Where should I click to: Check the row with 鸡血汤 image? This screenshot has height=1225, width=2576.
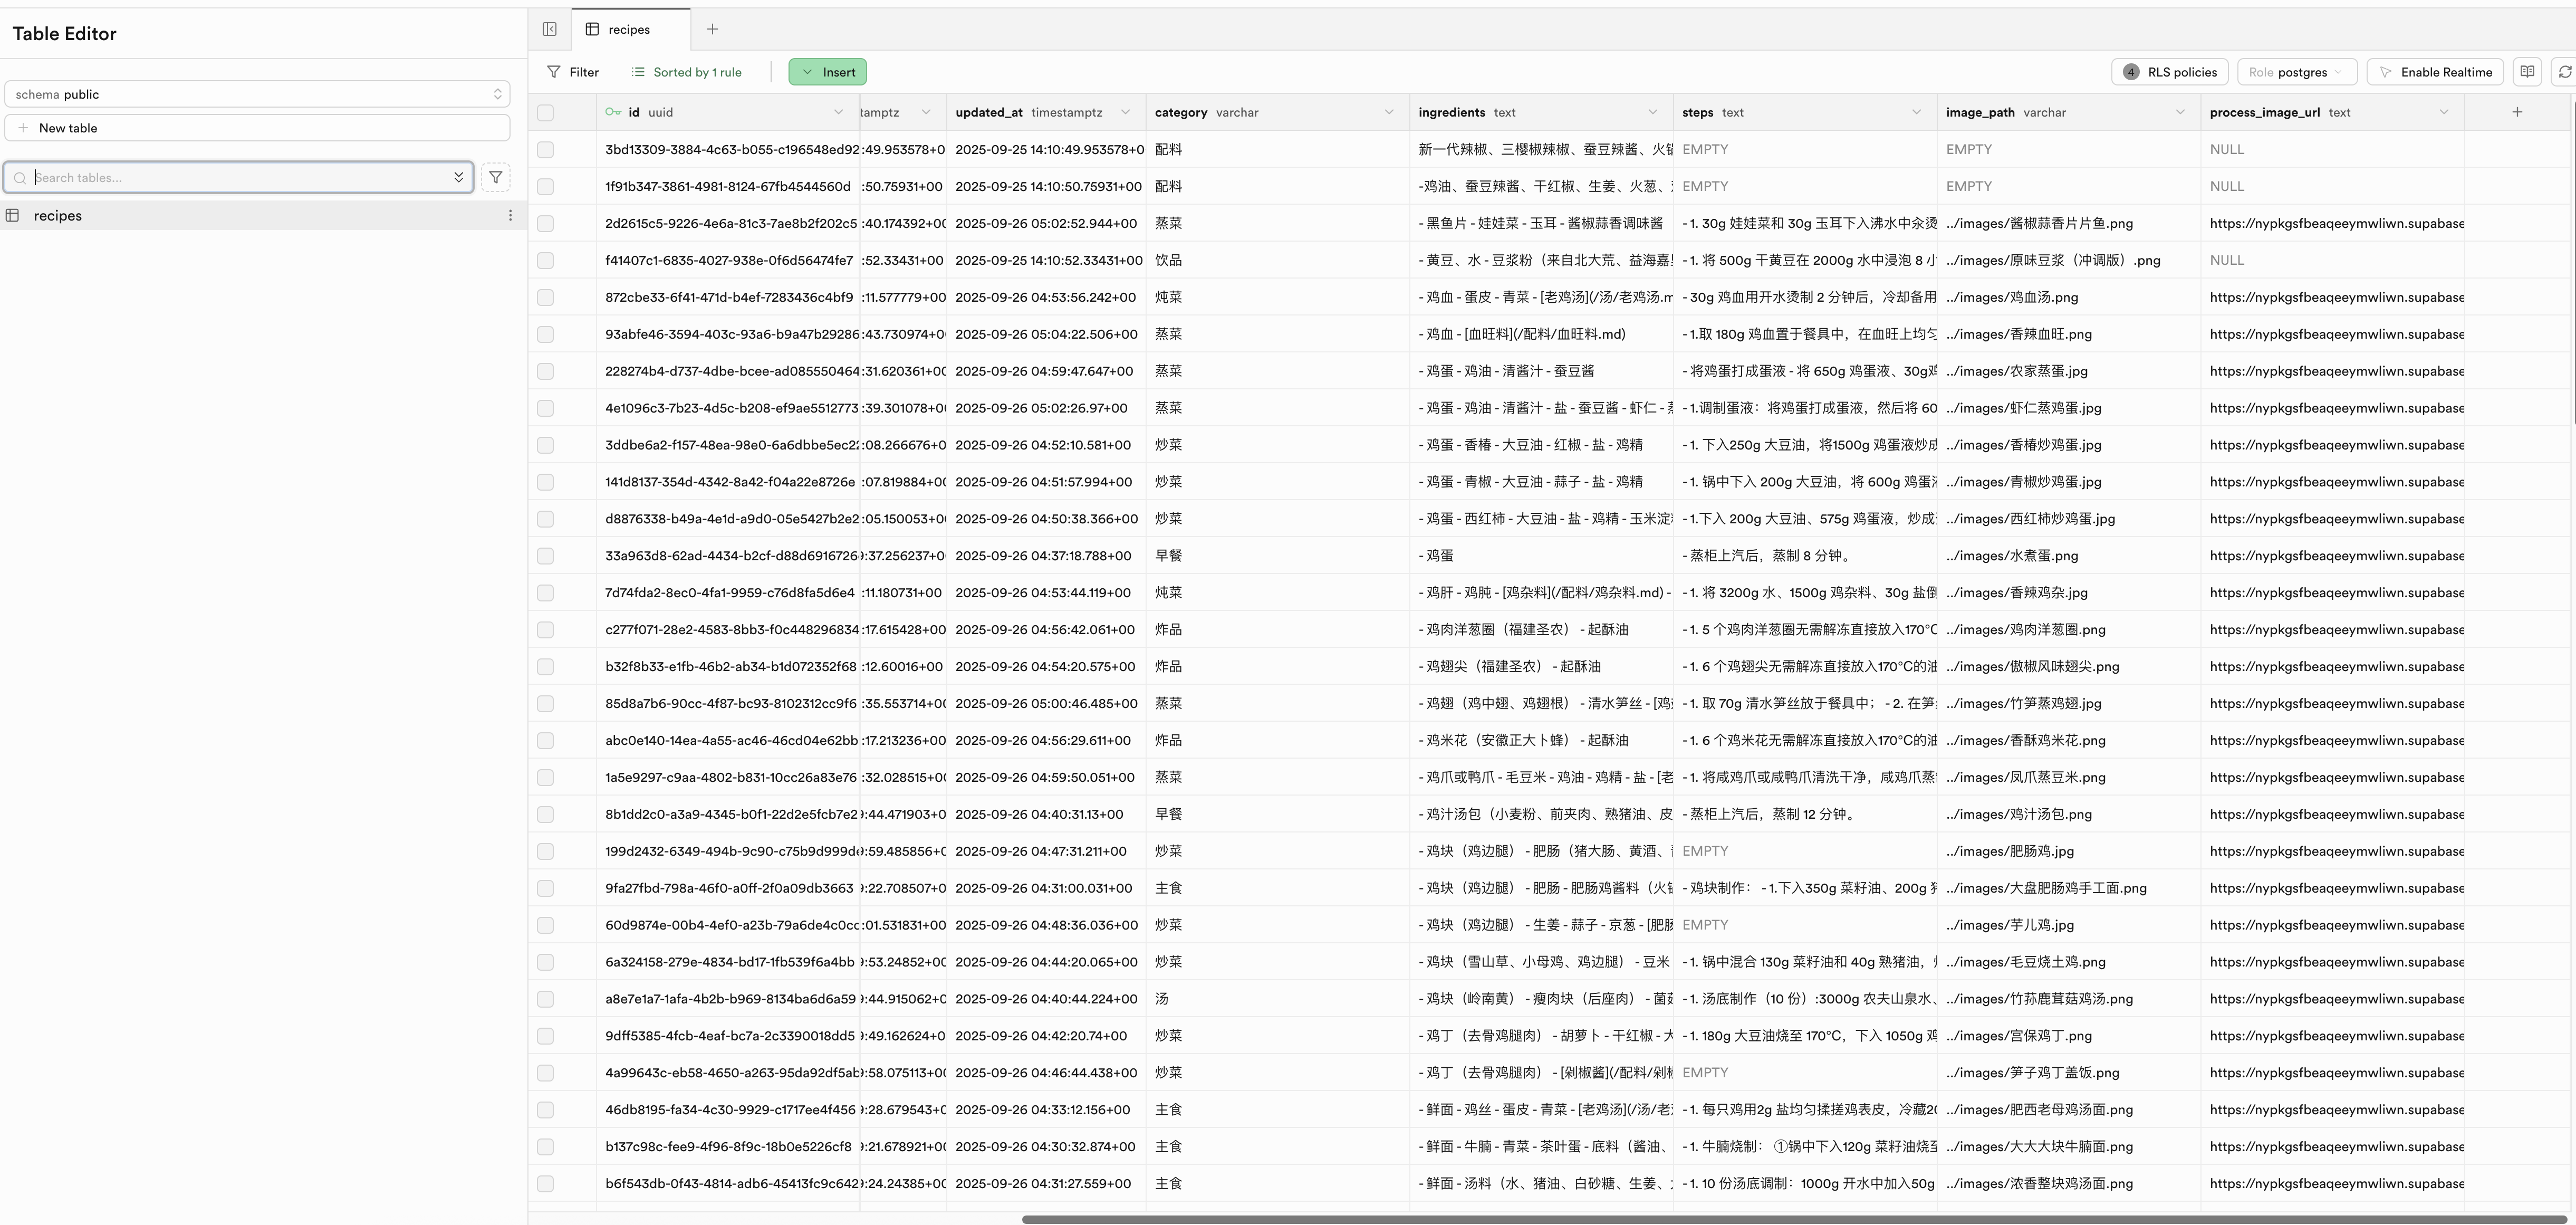(545, 297)
